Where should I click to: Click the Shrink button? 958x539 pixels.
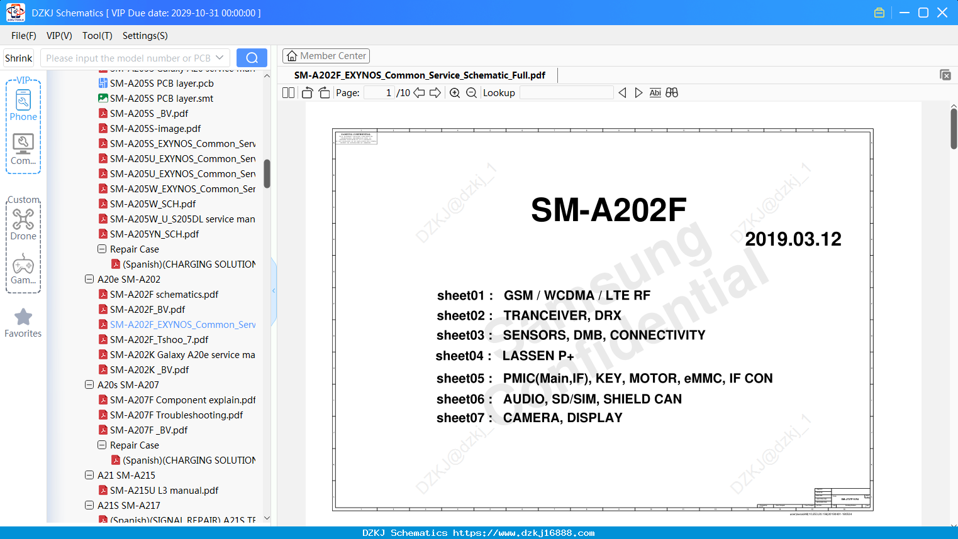(19, 58)
